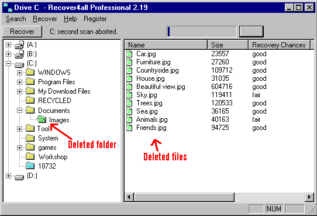
Task: Select the 18732 tree item label
Action: (47, 166)
